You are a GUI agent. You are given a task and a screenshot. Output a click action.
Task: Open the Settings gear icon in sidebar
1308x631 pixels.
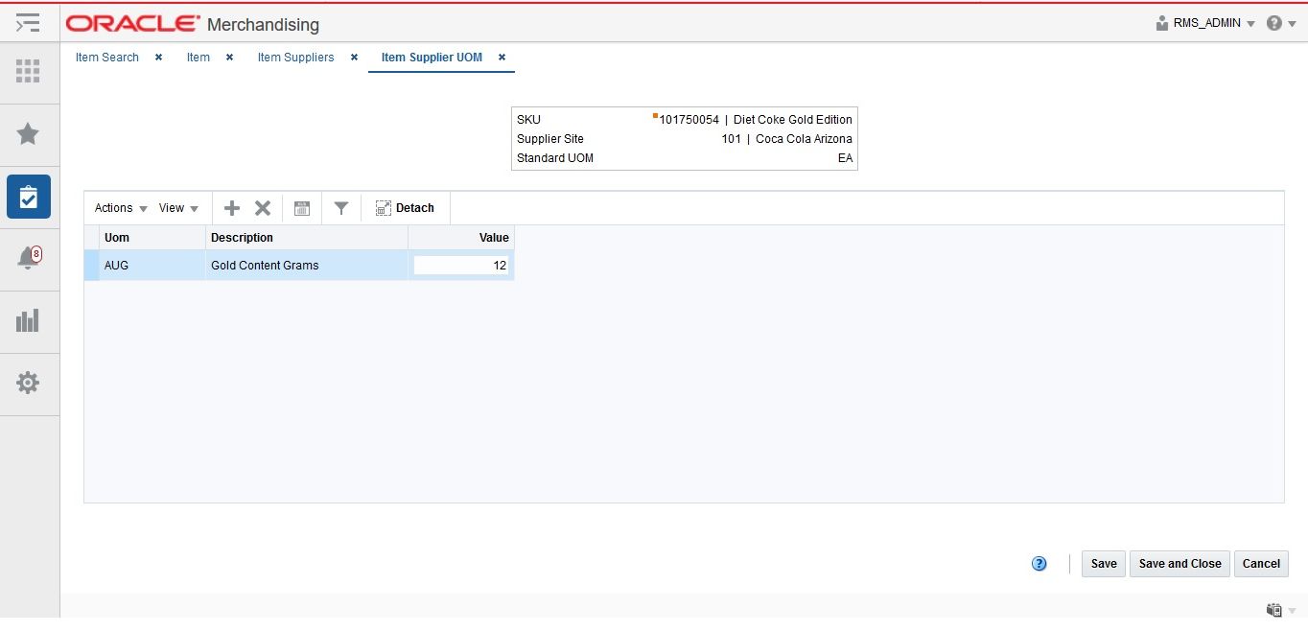click(x=28, y=383)
